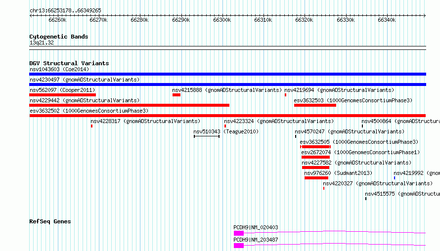The height and width of the screenshot is (251, 440).
Task: Open the esv3632502 variant label
Action: coord(89,111)
